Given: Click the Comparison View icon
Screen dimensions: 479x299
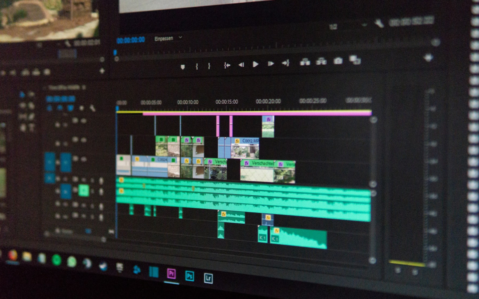Looking at the screenshot, I should point(355,60).
